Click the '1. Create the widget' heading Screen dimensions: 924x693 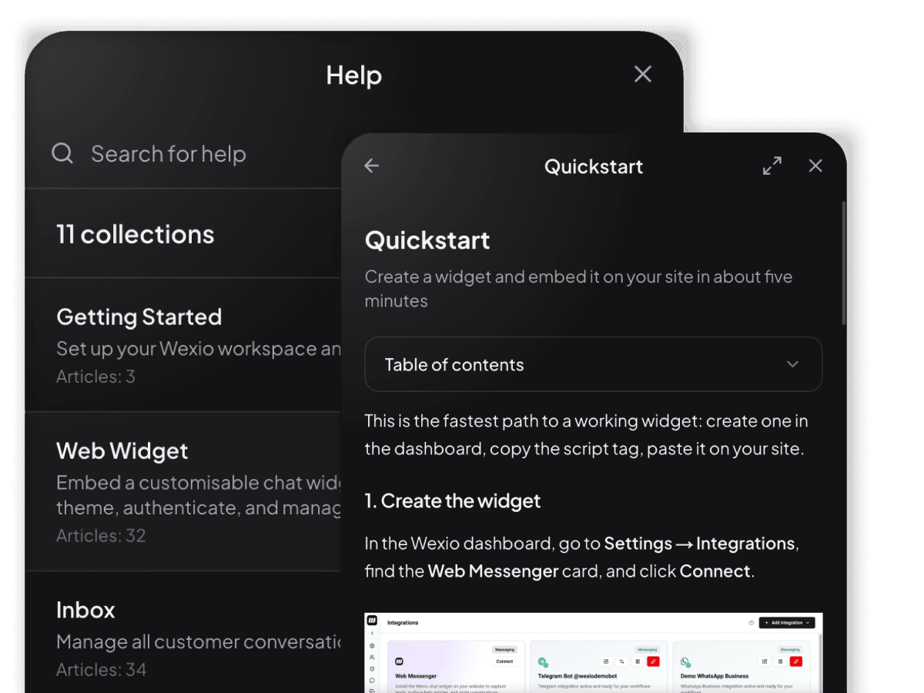(x=453, y=500)
